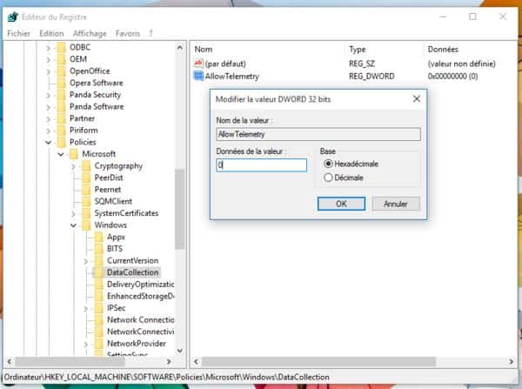Click the Policies folder icon
522x389 pixels.
click(x=61, y=142)
